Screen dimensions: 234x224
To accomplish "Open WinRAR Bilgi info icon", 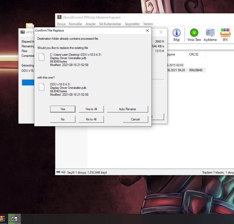I will point(176,35).
